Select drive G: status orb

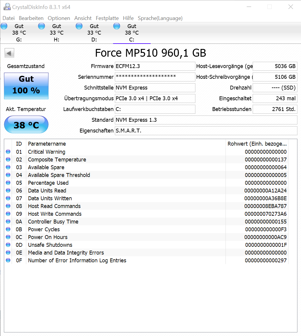(x=4, y=26)
